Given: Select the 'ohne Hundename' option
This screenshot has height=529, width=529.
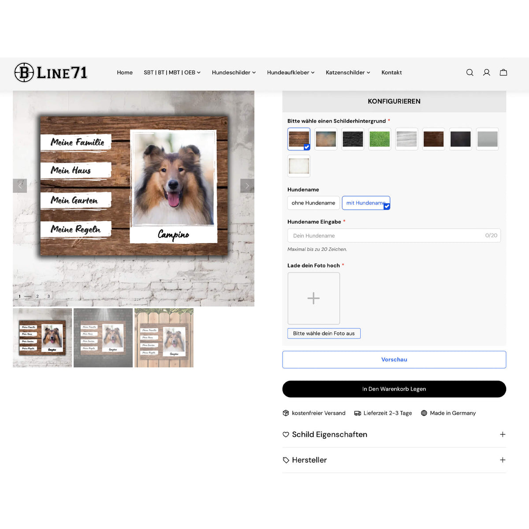Looking at the screenshot, I should click(313, 203).
